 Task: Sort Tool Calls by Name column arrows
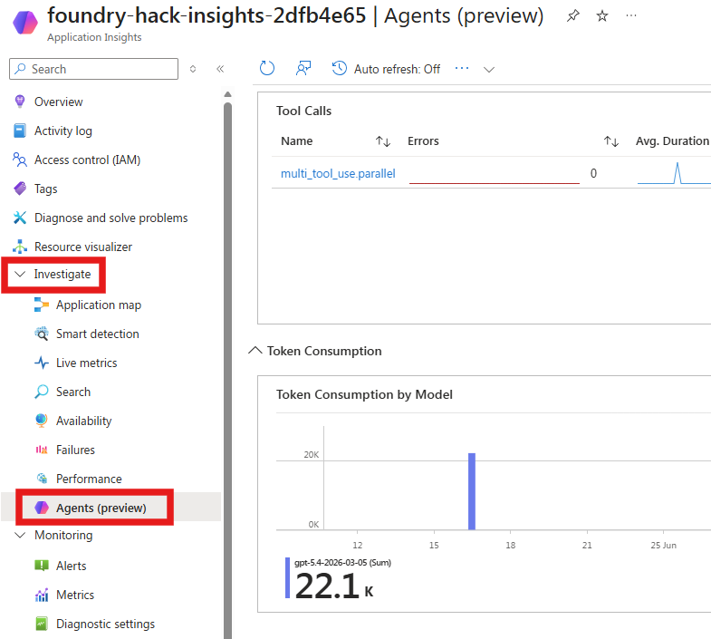[x=383, y=141]
